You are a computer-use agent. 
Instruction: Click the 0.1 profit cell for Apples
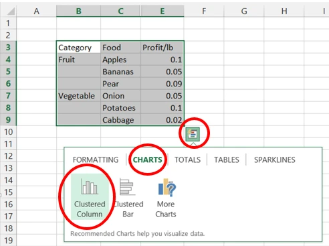point(162,60)
